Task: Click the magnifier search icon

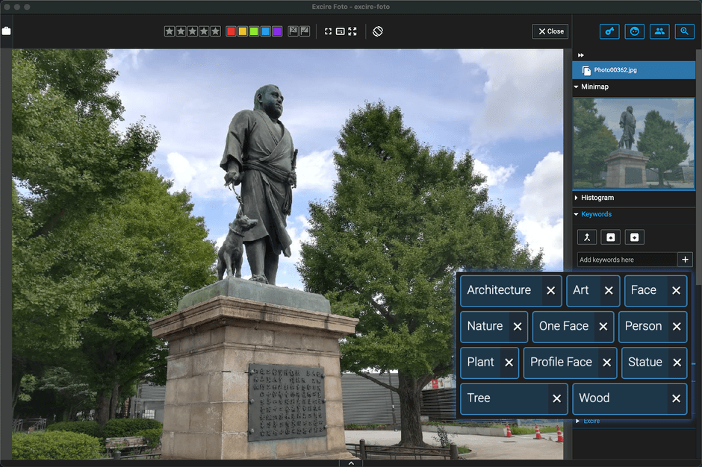Action: pyautogui.click(x=684, y=31)
